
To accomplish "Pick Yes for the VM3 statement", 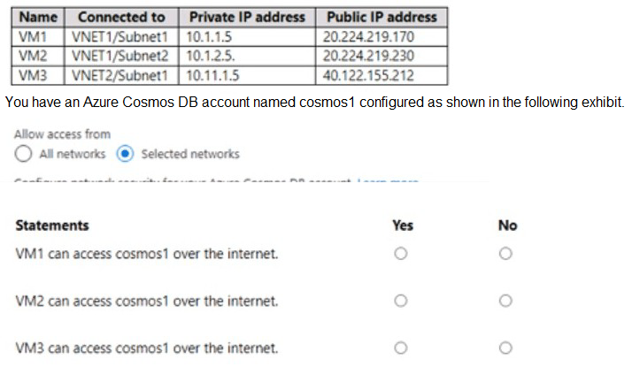I will point(402,348).
